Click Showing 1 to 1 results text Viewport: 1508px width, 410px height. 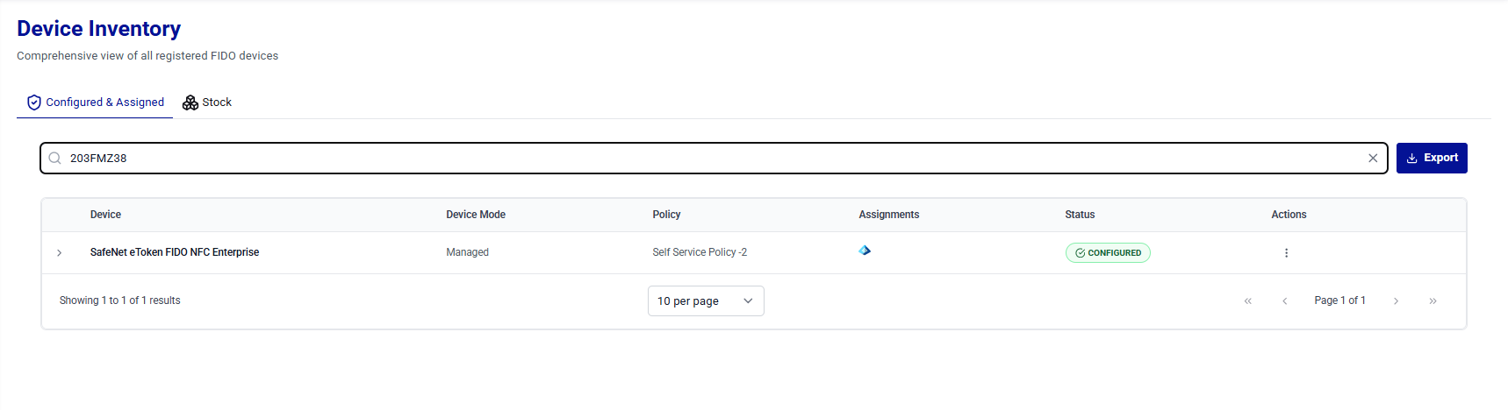120,300
